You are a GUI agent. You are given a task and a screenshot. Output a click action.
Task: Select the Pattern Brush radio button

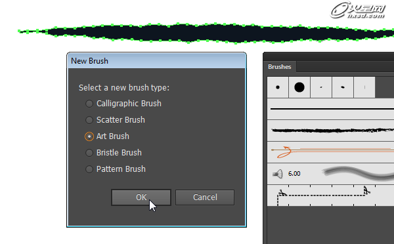click(x=89, y=169)
